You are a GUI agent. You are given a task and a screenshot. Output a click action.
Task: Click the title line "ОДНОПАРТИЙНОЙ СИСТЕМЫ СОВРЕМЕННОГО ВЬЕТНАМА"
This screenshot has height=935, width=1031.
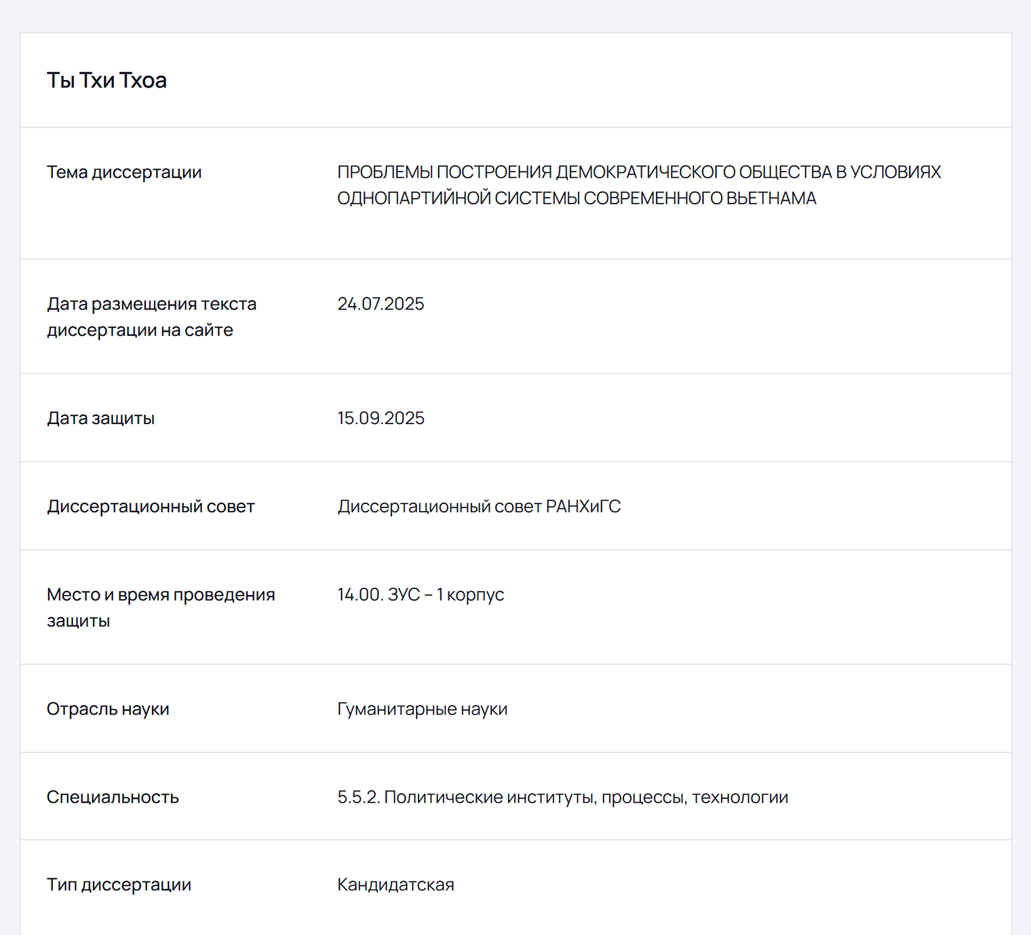coord(577,198)
